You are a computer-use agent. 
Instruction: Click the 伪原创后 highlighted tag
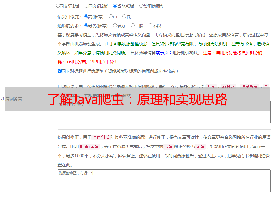101,137
